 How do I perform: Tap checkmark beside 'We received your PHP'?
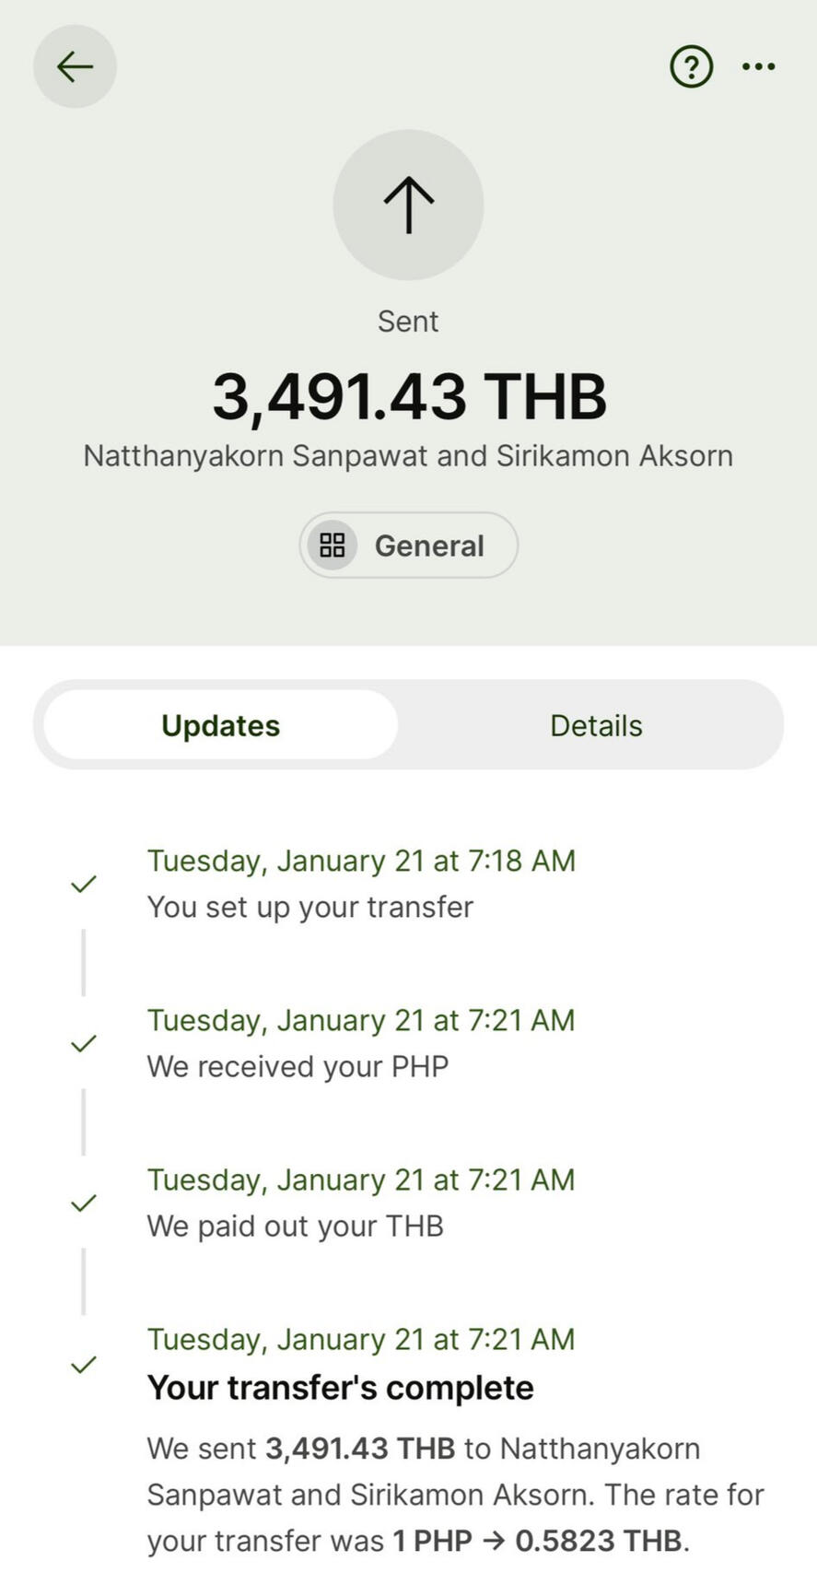pyautogui.click(x=84, y=1043)
